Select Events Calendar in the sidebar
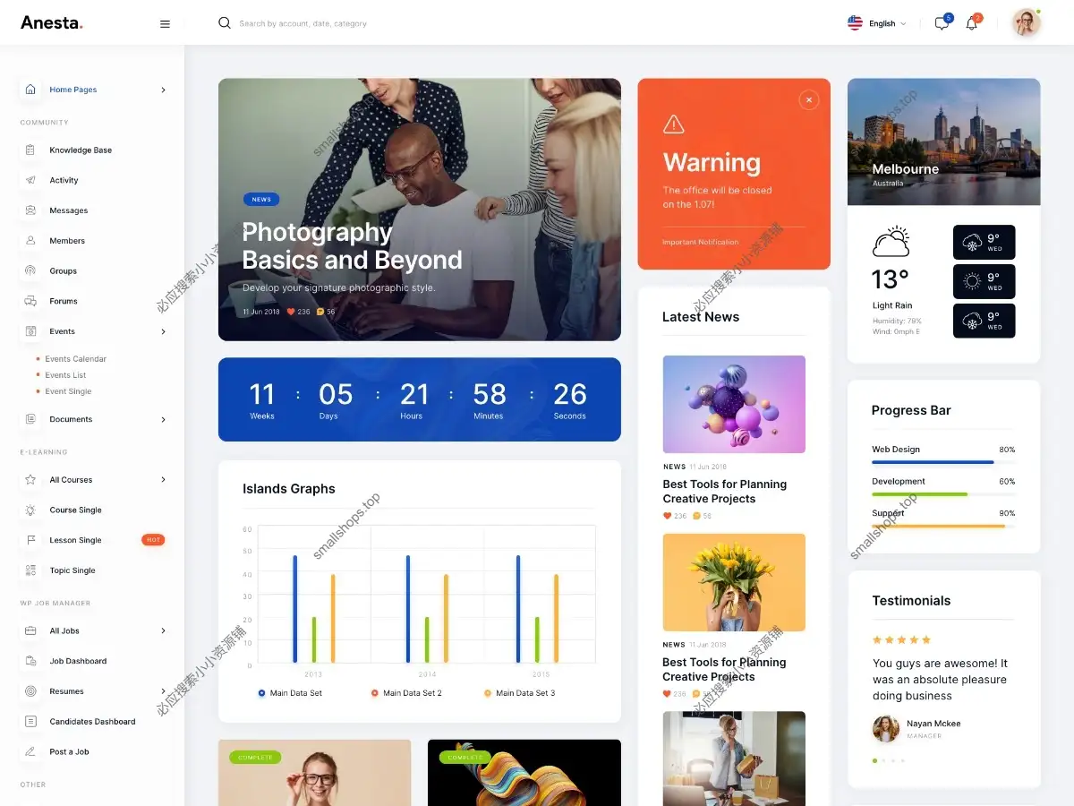The height and width of the screenshot is (806, 1074). pyautogui.click(x=76, y=358)
